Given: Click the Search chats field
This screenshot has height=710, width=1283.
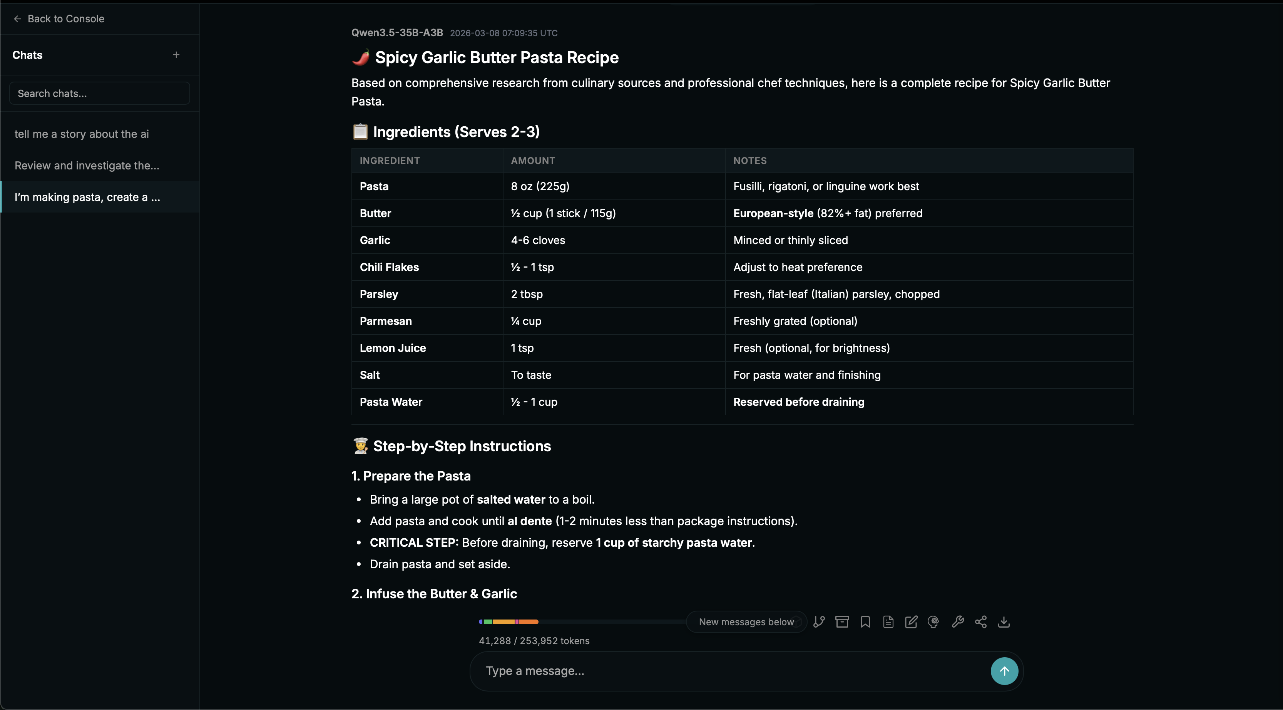Looking at the screenshot, I should (x=99, y=93).
